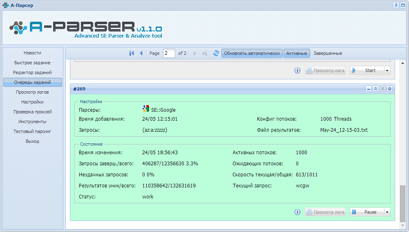Image resolution: width=409 pixels, height=232 pixels.
Task: Go to previous page arrow
Action: (x=141, y=53)
